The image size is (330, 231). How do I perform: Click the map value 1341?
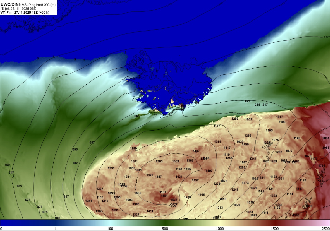pos(89,201)
